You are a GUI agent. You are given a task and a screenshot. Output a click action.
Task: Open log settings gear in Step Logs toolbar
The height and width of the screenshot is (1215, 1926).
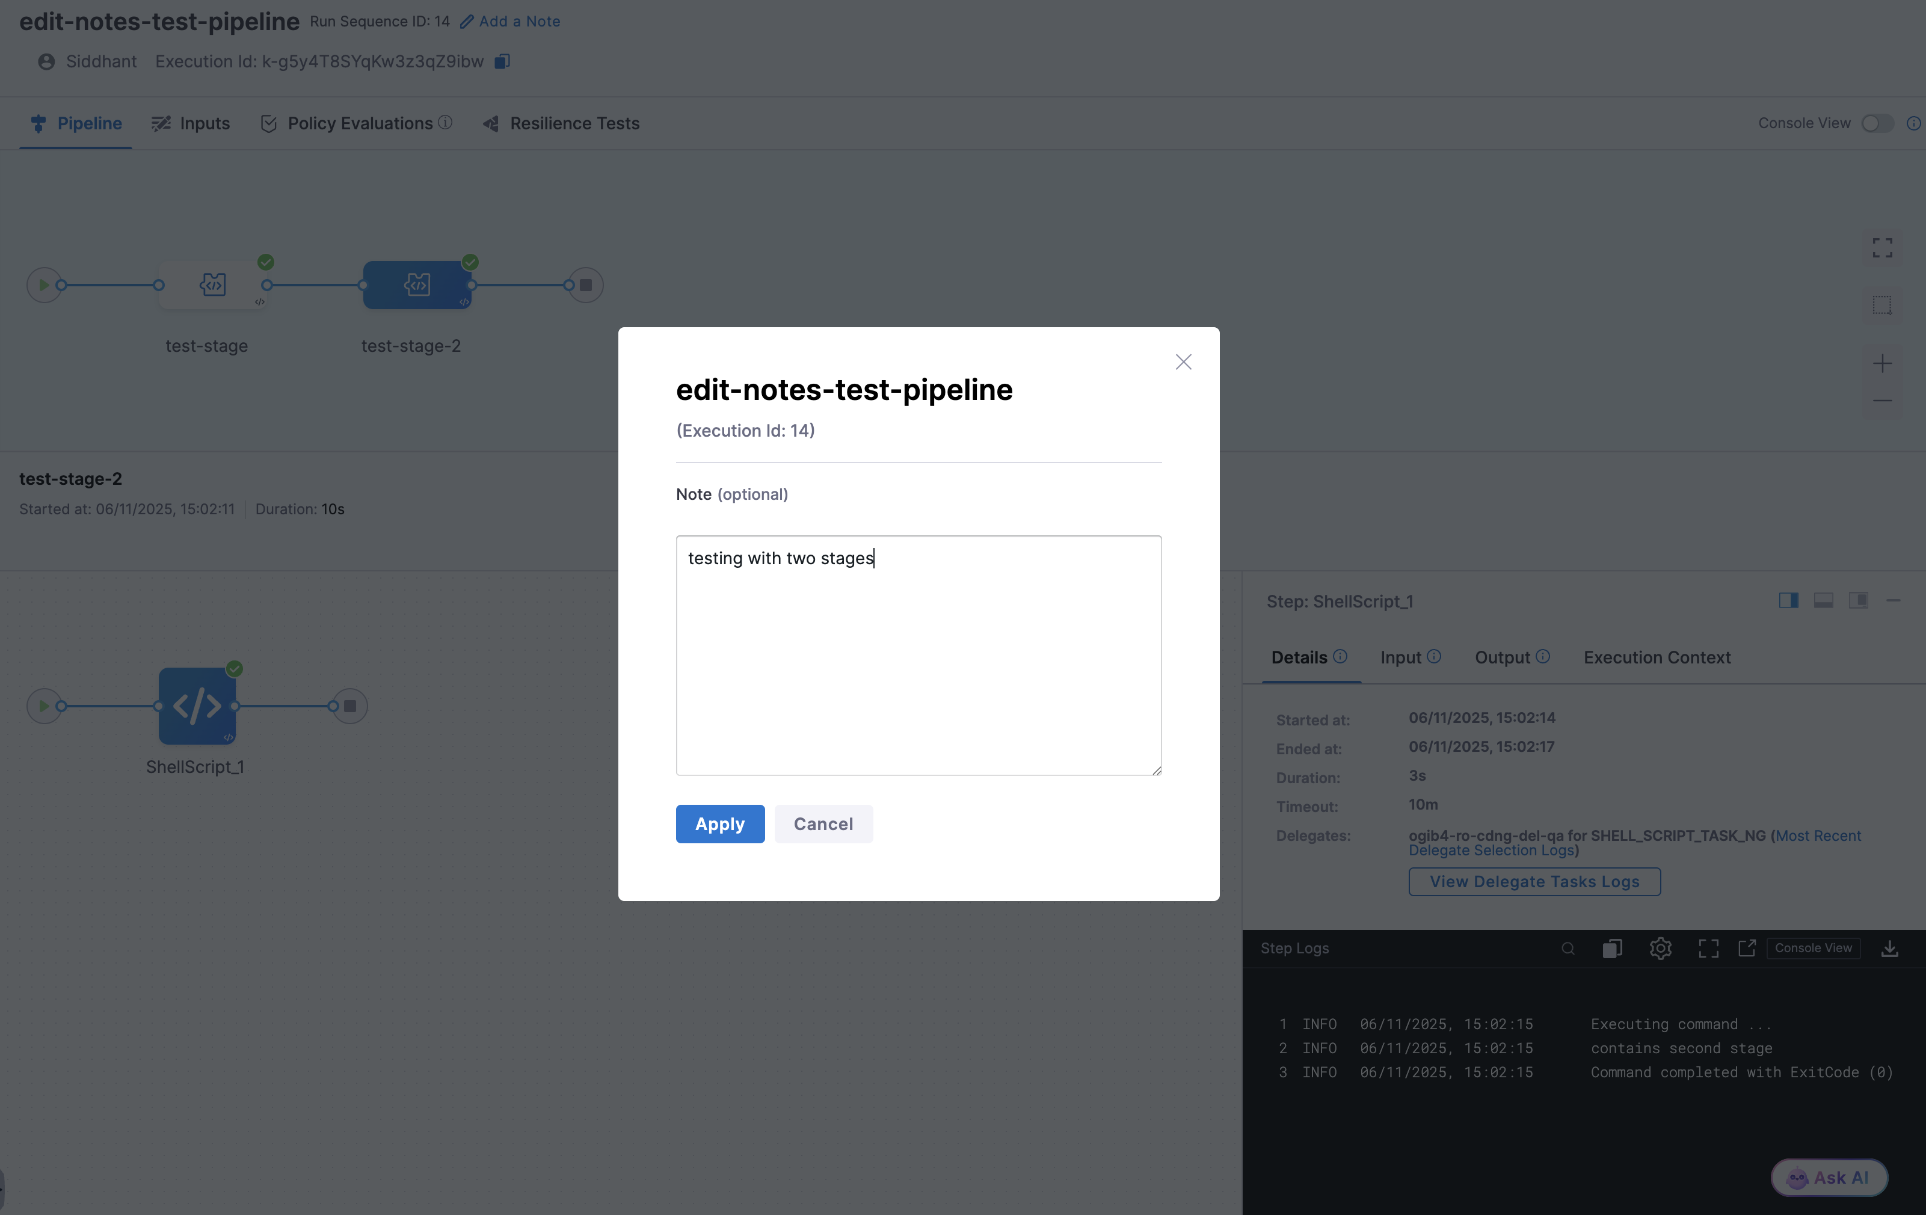[1661, 948]
